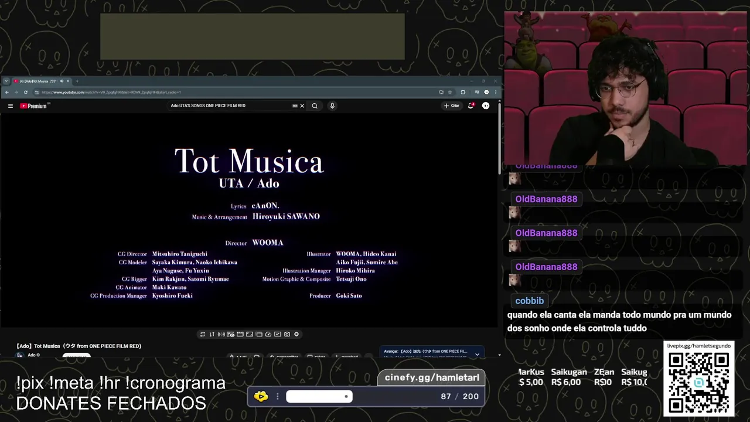
Task: Go back with browser back arrow
Action: pyautogui.click(x=6, y=92)
